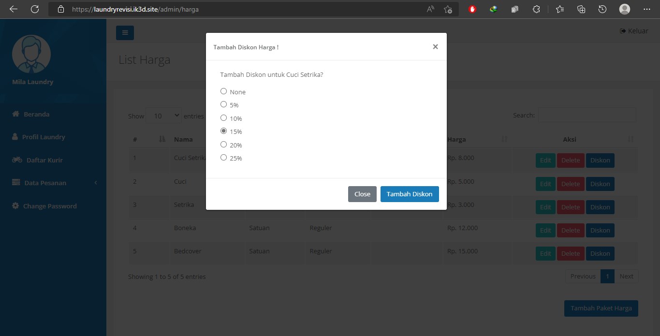Open browser settings ellipsis menu
The image size is (660, 336).
point(647,9)
